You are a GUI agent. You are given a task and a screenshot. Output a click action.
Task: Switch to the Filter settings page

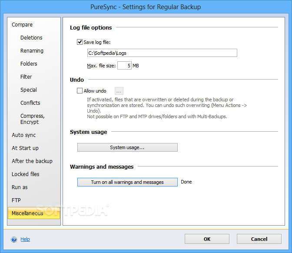click(26, 77)
